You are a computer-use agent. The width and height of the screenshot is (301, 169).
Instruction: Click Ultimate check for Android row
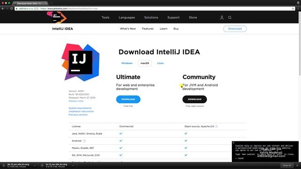pyautogui.click(x=121, y=141)
